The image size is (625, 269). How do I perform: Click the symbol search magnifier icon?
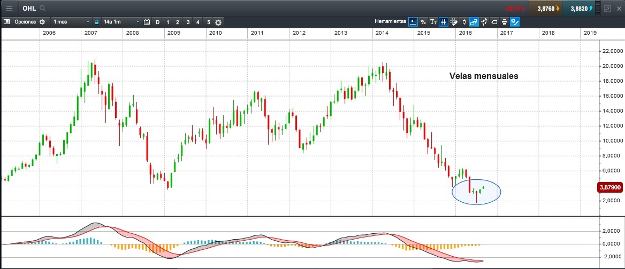click(43, 9)
